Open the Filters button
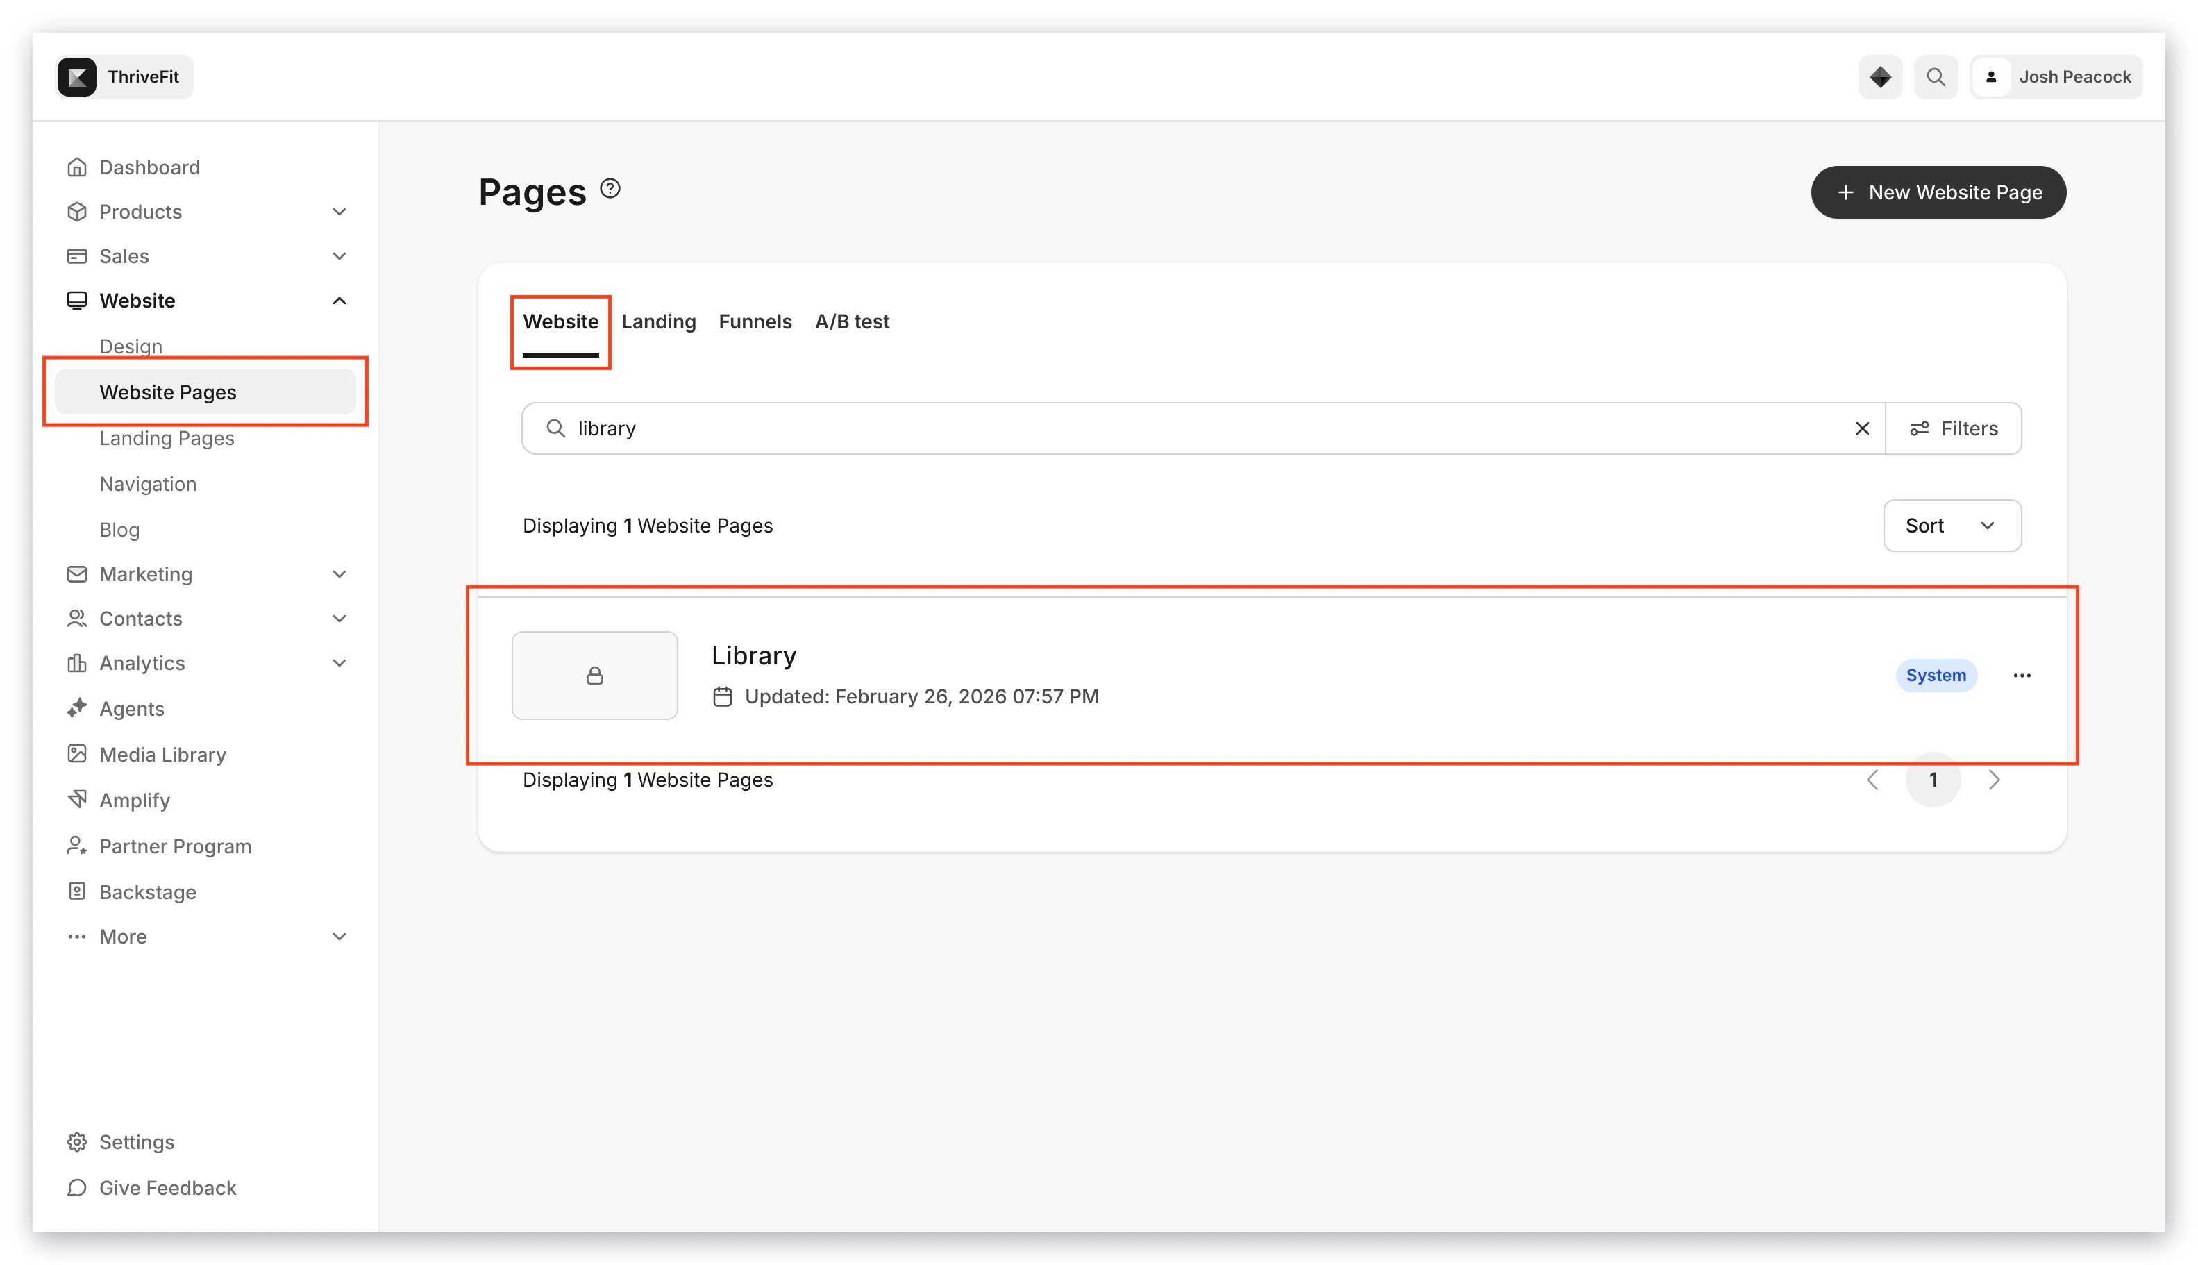Viewport: 2198px width, 1265px height. (x=1953, y=428)
